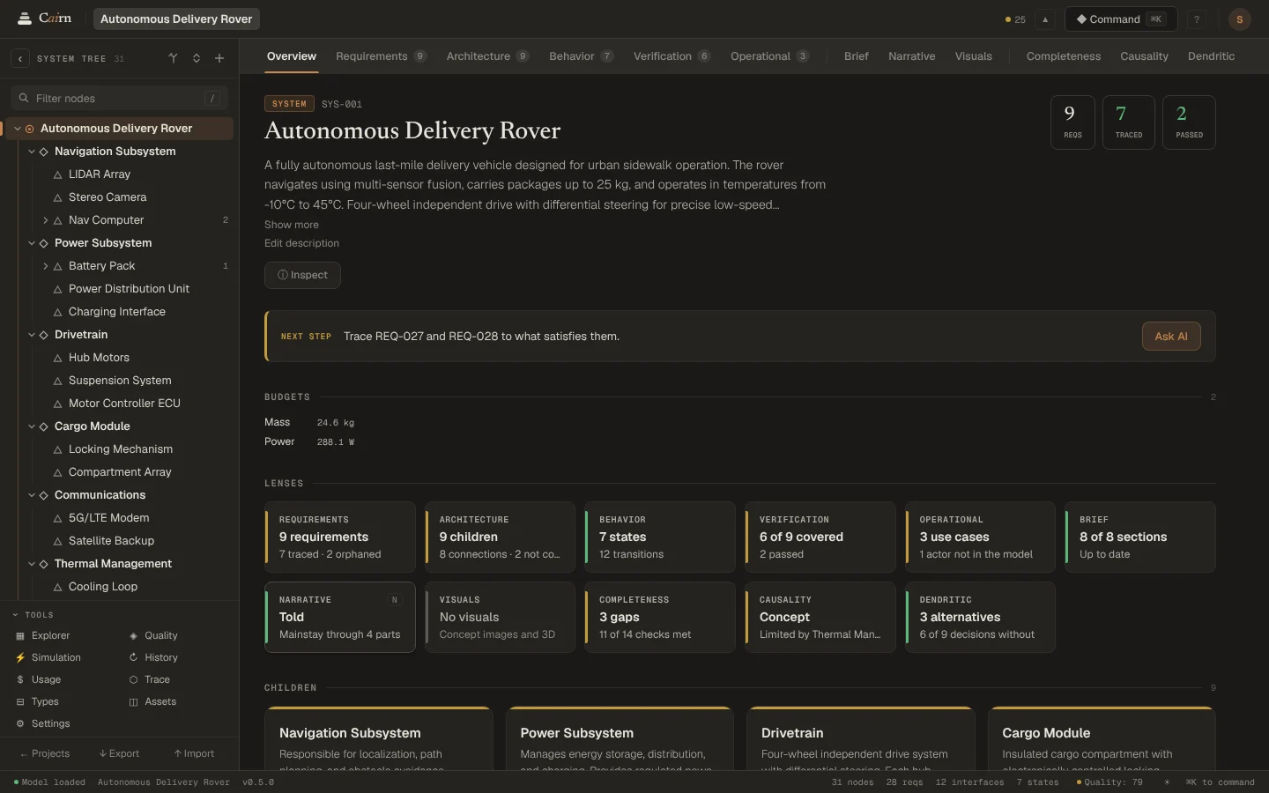Open the Dendritic tab
1269x793 pixels.
(1211, 56)
